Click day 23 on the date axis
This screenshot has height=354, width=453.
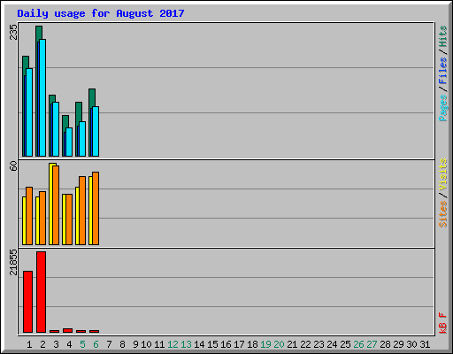click(x=319, y=344)
